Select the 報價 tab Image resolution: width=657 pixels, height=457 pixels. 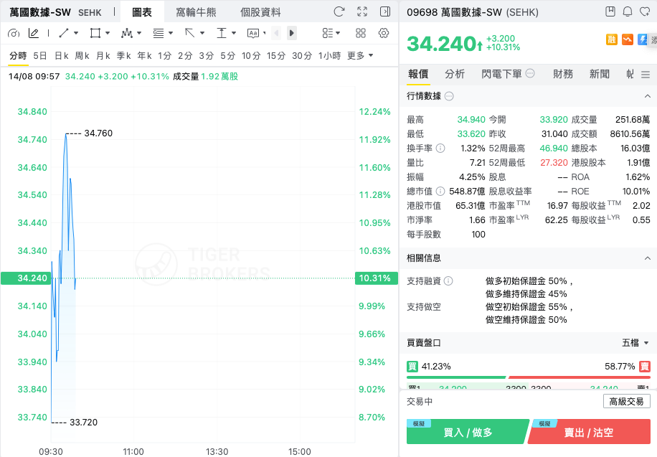pyautogui.click(x=418, y=74)
